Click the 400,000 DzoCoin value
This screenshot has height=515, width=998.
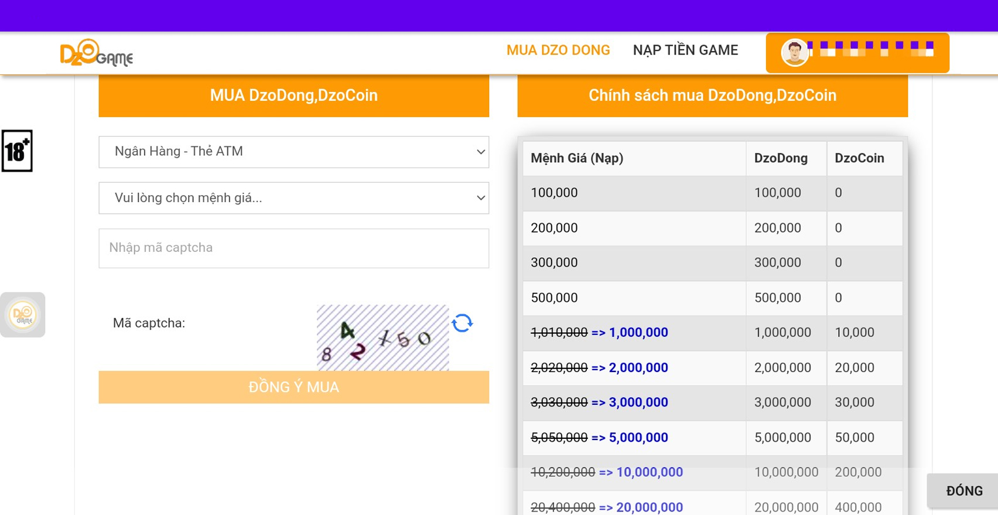(858, 507)
